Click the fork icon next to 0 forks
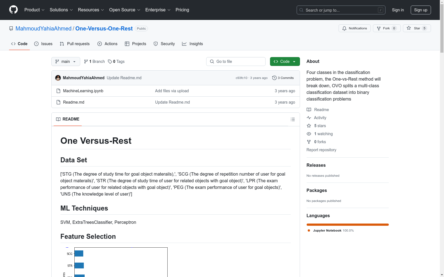 (x=309, y=142)
